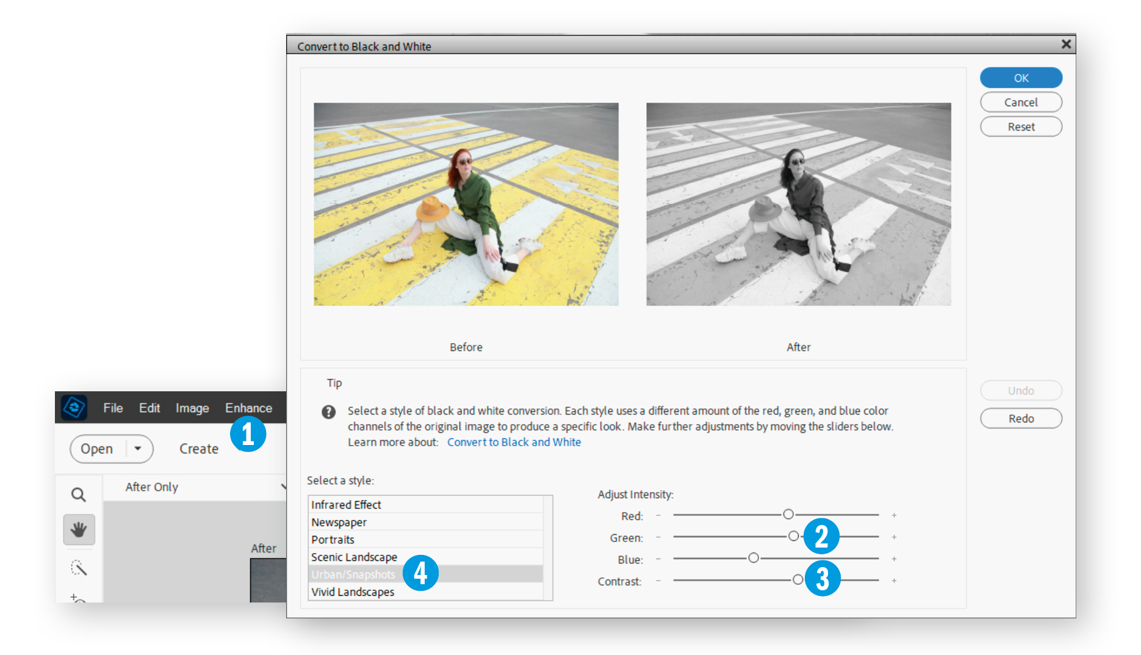Click the OK button
Screen dimensions: 1141x655
tap(1020, 78)
